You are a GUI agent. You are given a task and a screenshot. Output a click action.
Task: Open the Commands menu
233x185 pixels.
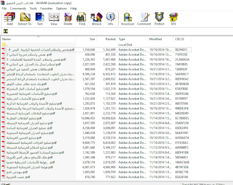tap(18, 8)
